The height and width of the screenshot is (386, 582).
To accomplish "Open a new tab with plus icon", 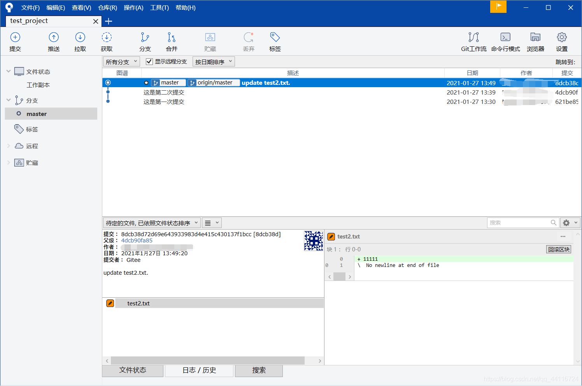I will [x=109, y=21].
